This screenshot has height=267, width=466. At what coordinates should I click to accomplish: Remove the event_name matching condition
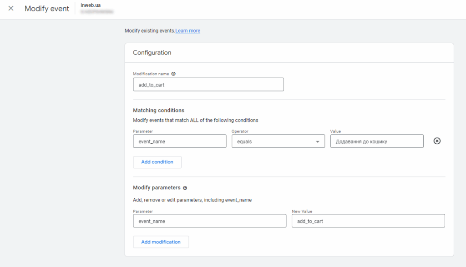point(437,141)
